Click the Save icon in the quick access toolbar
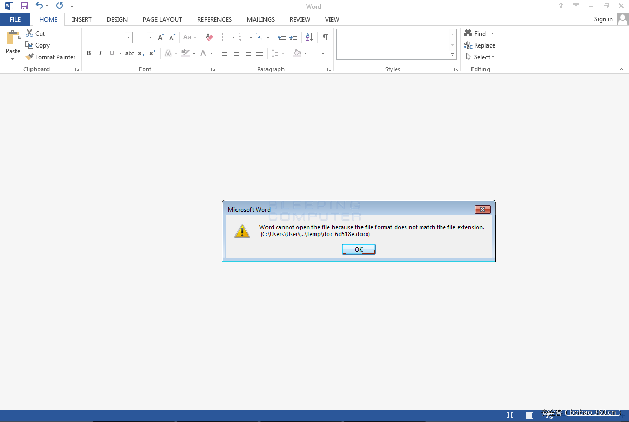 24,6
